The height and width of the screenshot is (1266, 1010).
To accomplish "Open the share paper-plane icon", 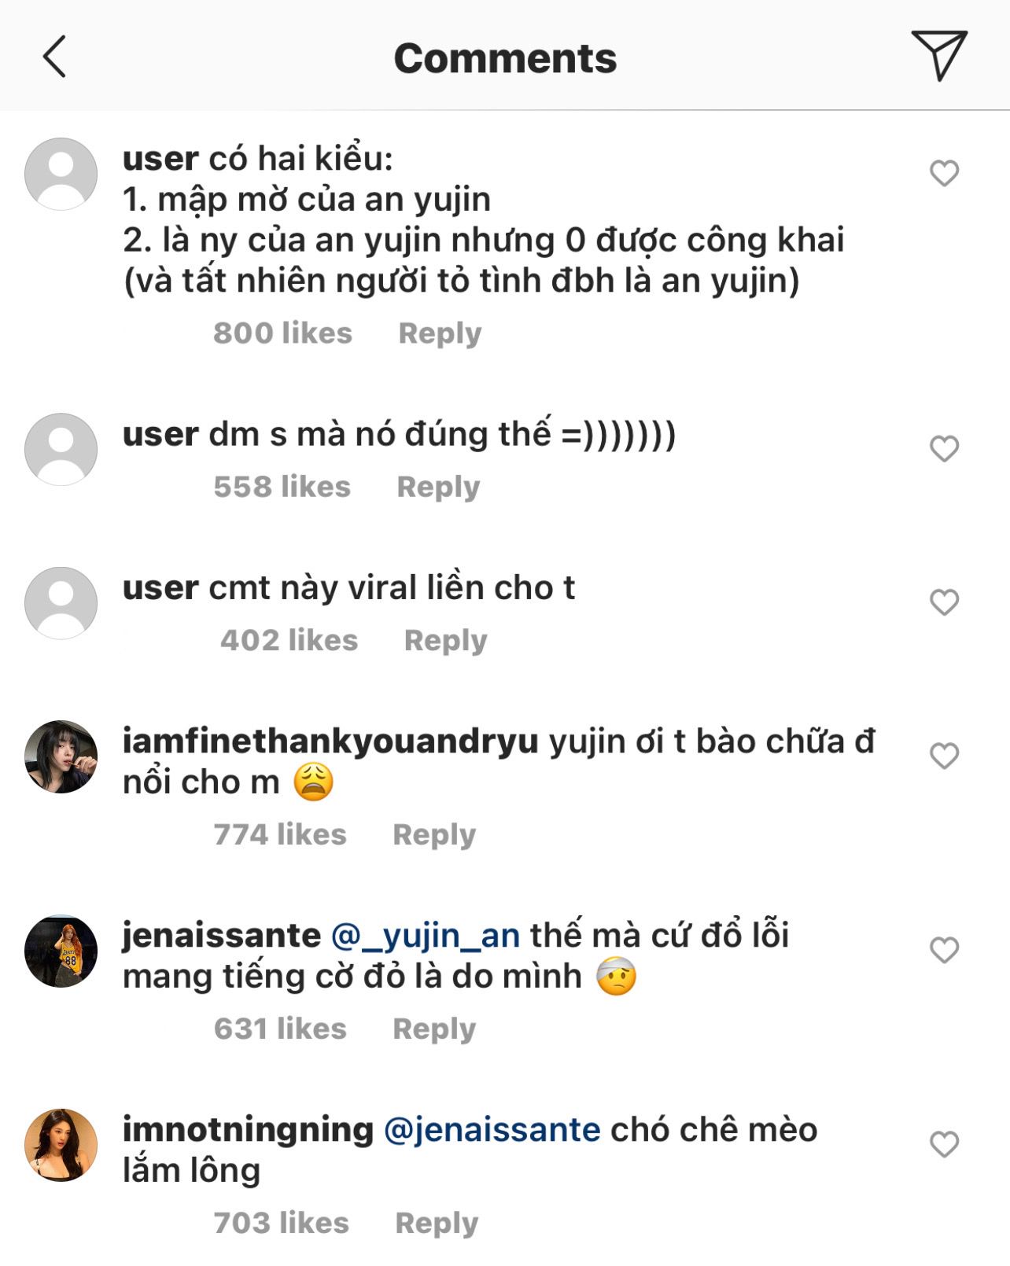I will coord(938,55).
